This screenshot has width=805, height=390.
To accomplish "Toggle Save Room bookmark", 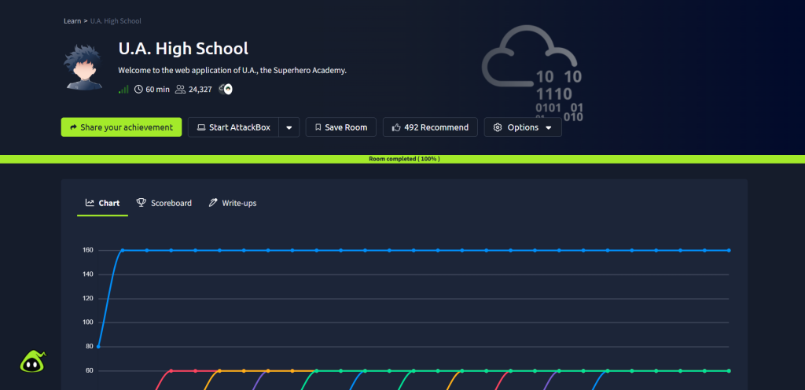I will (x=341, y=127).
